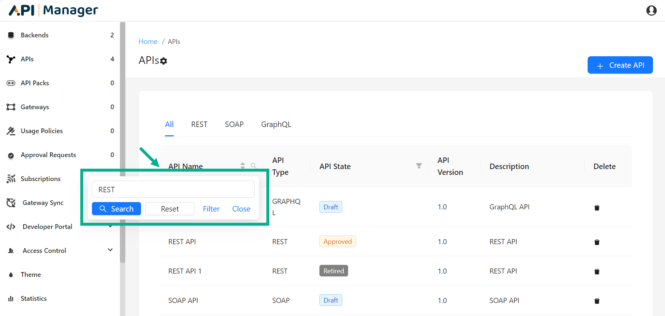Click the user profile avatar icon

(x=651, y=11)
